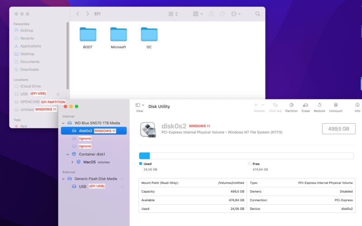Go forward in the EFI Finder window
This screenshot has width=362, height=226.
87,14
